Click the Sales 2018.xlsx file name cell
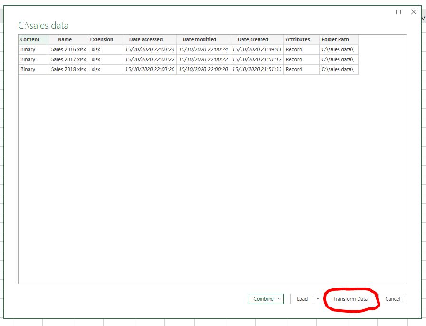 (68, 69)
